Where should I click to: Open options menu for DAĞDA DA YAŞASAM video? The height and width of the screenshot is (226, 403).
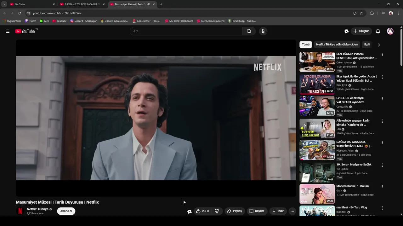click(382, 143)
